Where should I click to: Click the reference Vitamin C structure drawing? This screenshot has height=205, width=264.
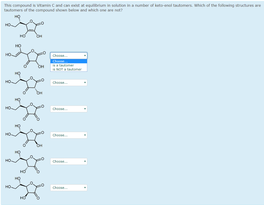(24, 26)
